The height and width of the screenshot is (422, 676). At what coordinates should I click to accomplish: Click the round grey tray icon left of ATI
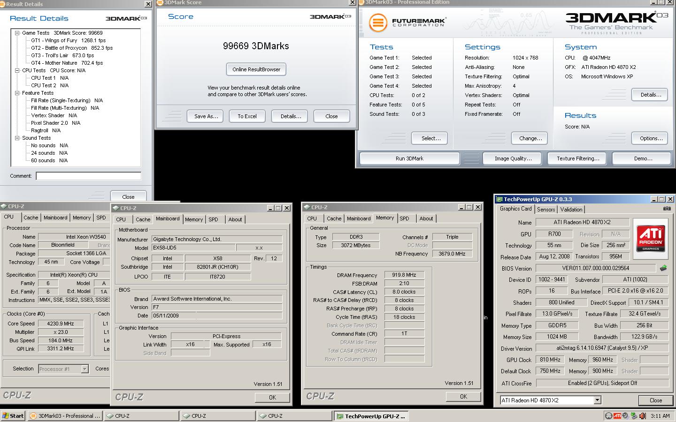tap(608, 415)
